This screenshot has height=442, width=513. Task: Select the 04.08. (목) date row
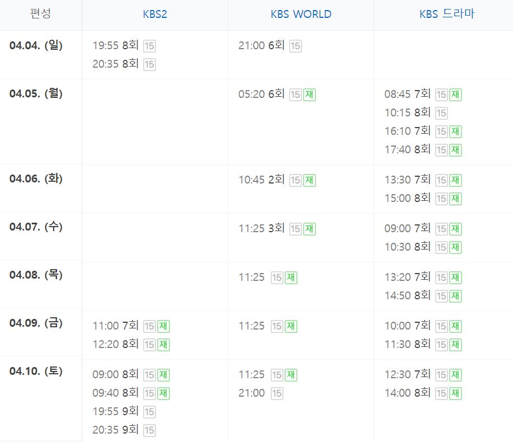tap(36, 275)
